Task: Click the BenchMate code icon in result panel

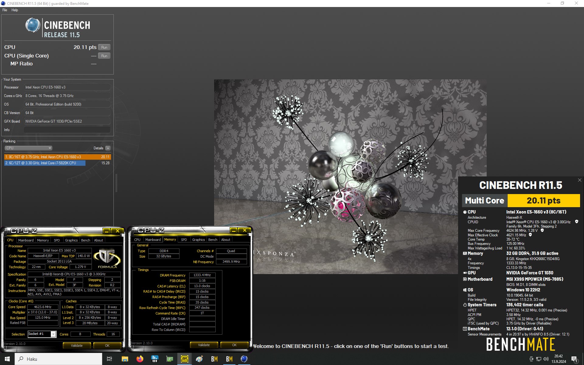Action: [x=465, y=329]
